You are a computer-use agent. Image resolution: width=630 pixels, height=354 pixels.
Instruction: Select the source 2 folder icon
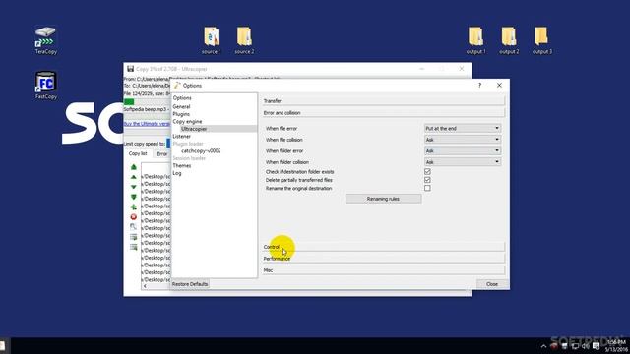coord(244,40)
